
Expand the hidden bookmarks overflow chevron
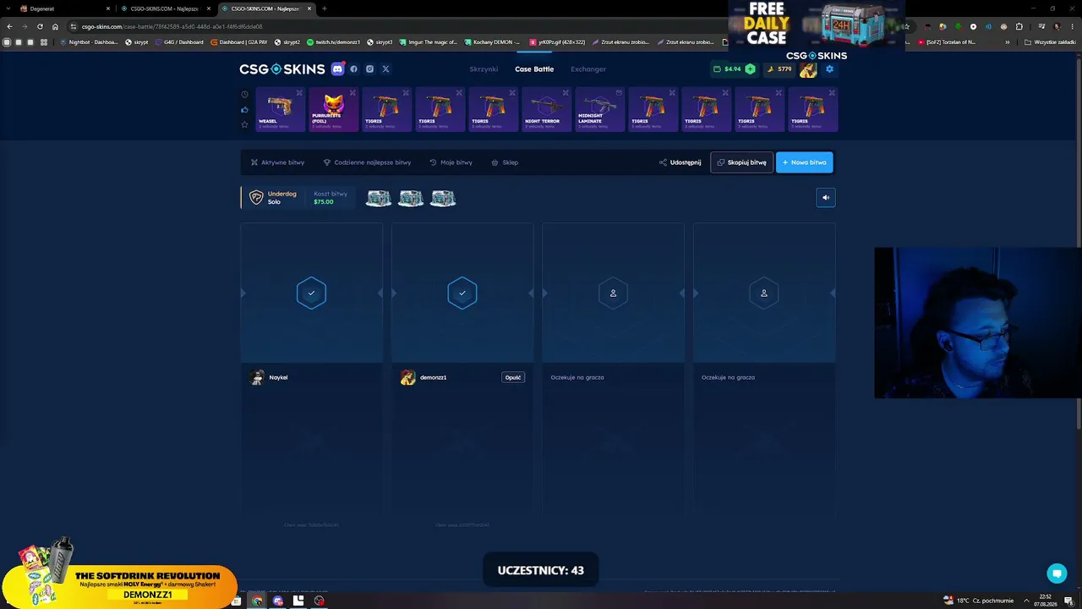(1006, 41)
